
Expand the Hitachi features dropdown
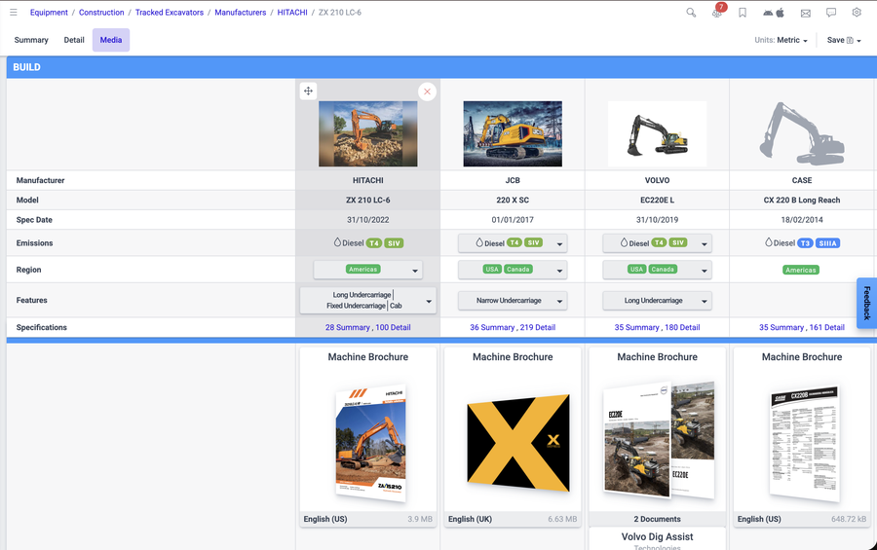[368, 300]
